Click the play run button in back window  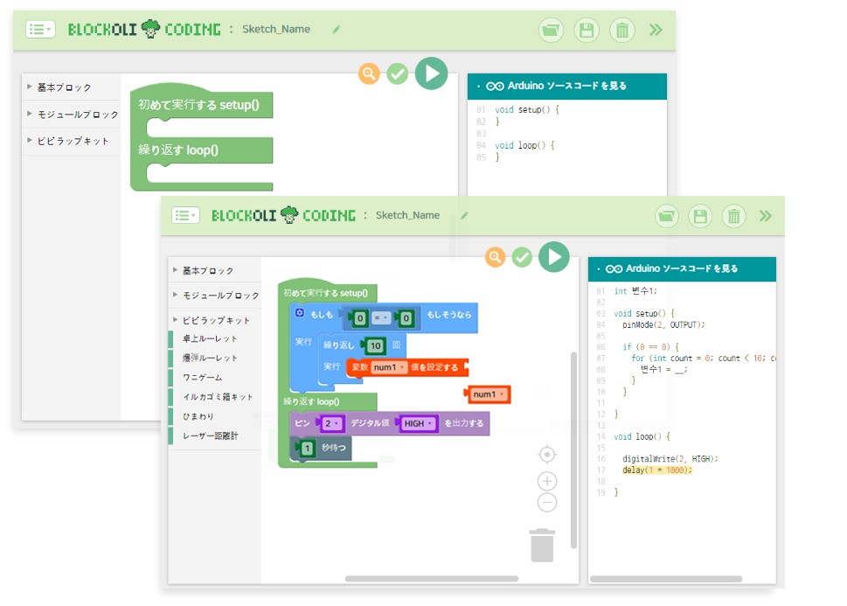click(x=431, y=73)
